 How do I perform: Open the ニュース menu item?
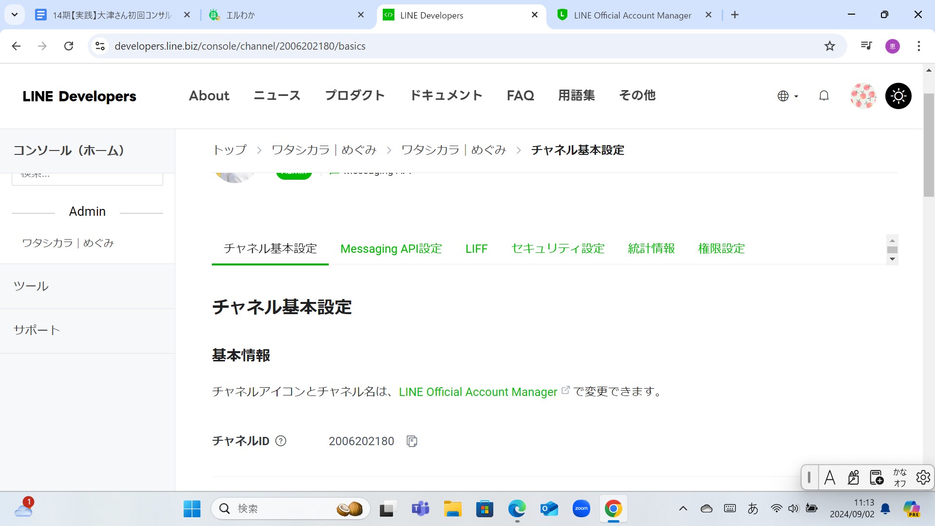(x=277, y=95)
